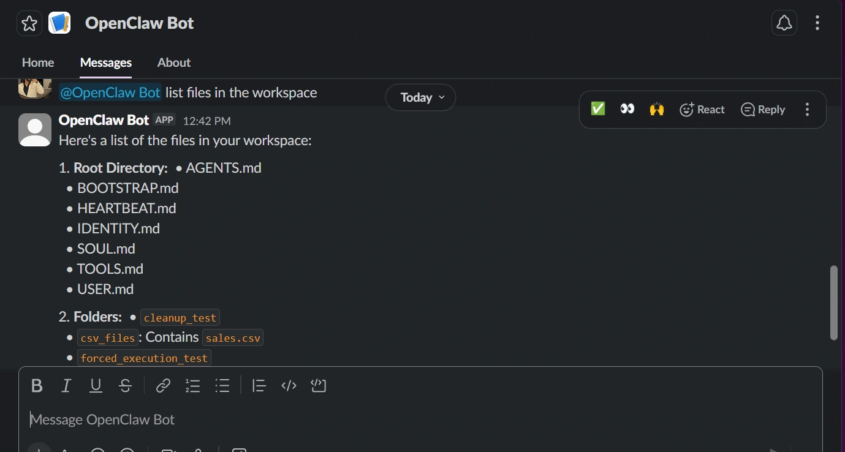The width and height of the screenshot is (845, 452).
Task: Toggle the bulleted list format
Action: [x=222, y=385]
